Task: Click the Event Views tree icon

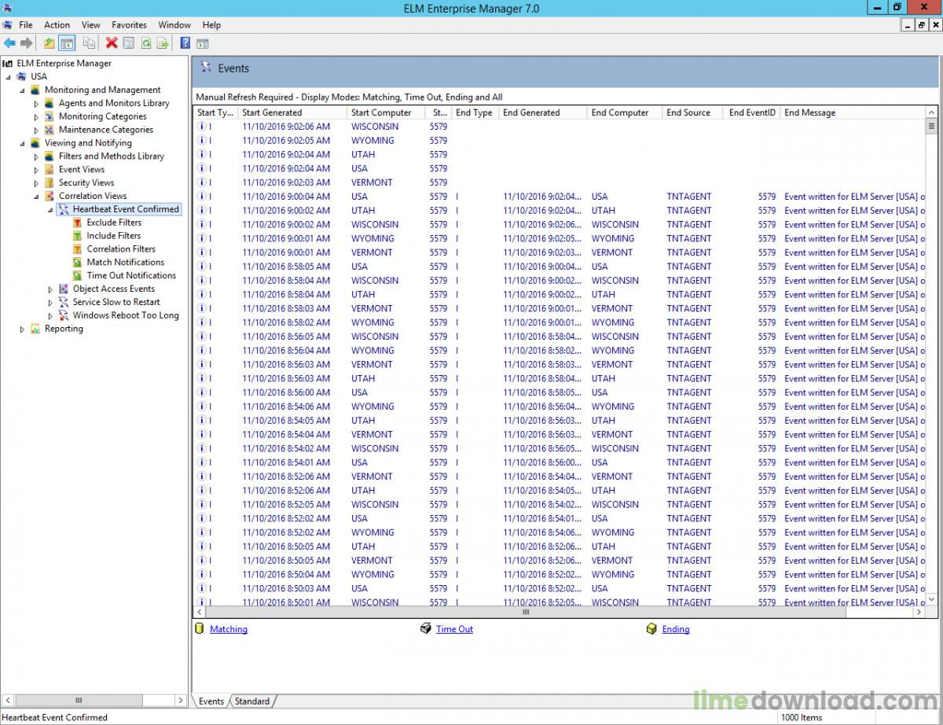Action: tap(50, 169)
